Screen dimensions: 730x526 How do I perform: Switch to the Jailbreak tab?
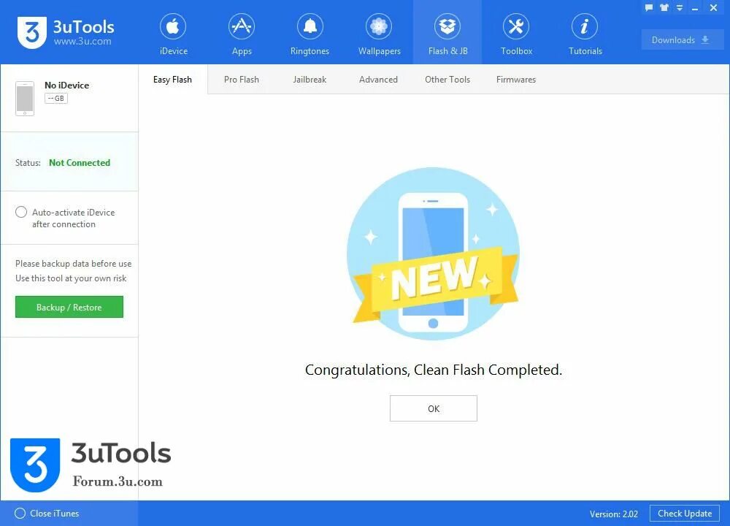(310, 79)
